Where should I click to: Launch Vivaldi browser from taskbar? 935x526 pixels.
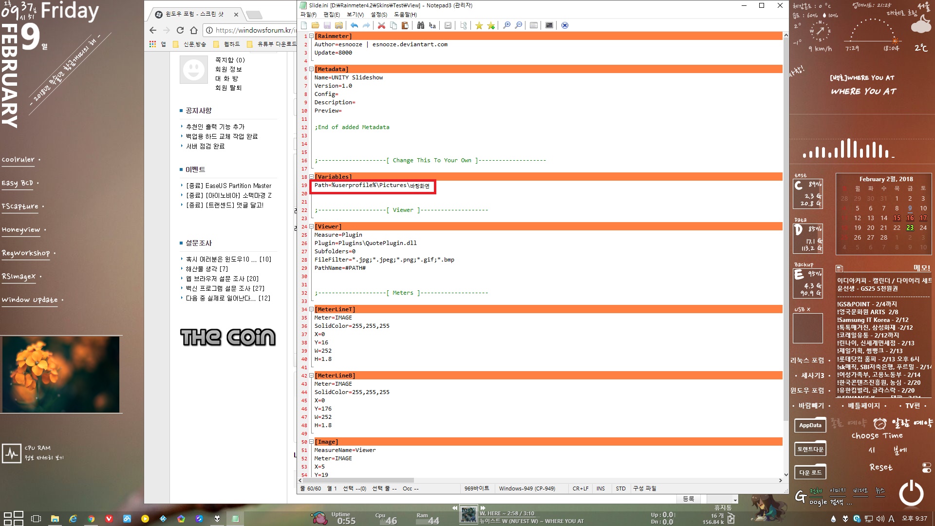[109, 519]
